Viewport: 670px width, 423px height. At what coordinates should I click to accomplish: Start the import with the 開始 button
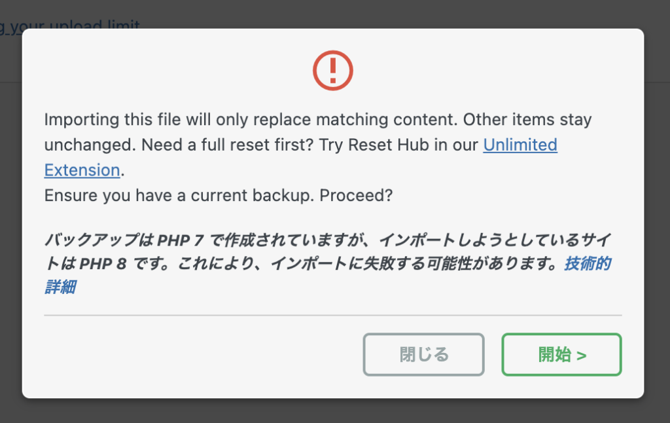[x=561, y=354]
